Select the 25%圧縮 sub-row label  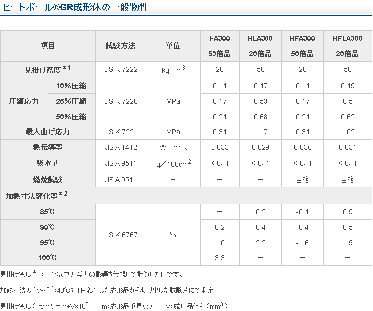(71, 101)
